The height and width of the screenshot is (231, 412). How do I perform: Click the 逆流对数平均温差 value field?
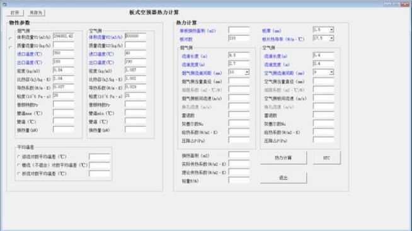click(x=100, y=157)
